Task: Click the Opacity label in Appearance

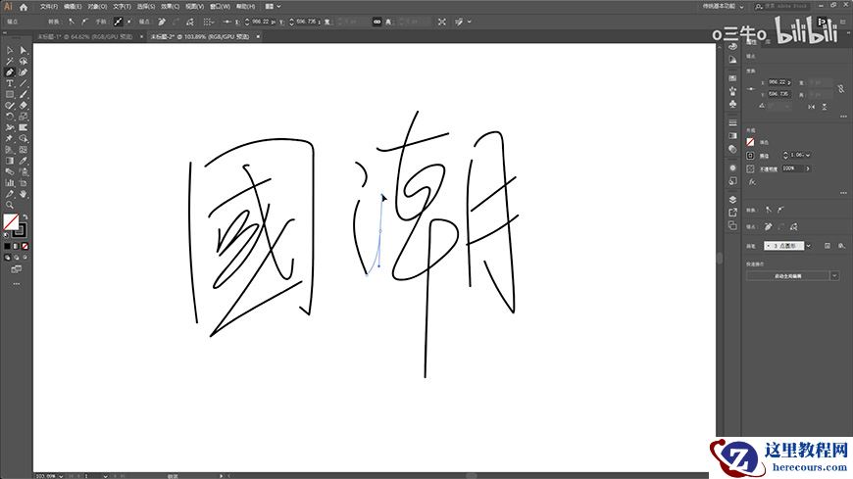Action: click(x=769, y=169)
